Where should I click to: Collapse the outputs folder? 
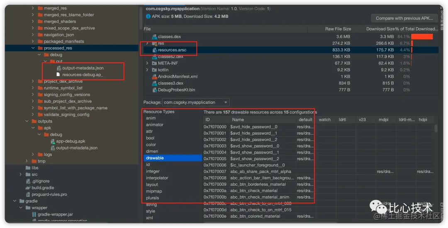pos(27,121)
